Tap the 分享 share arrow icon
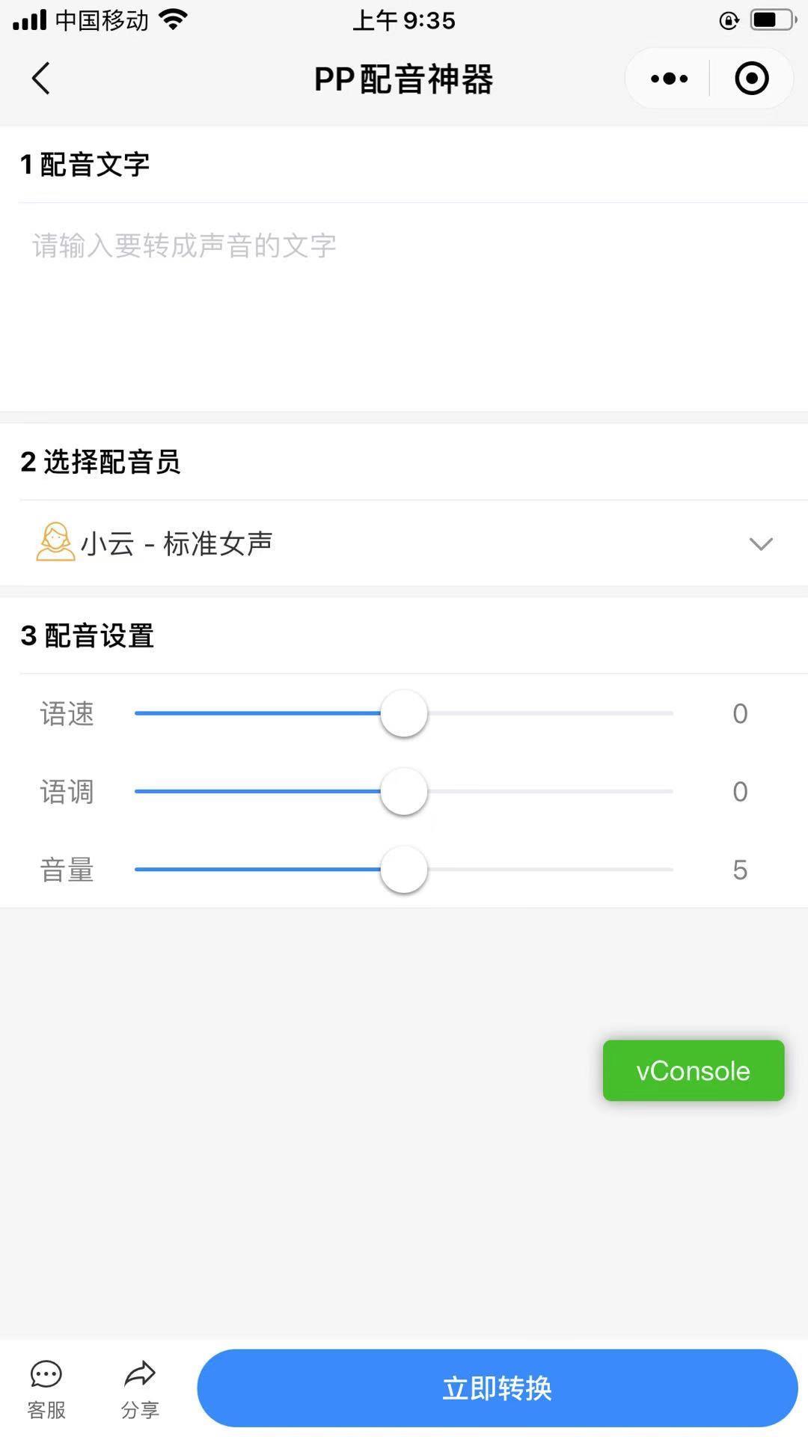The image size is (808, 1437). click(140, 1374)
